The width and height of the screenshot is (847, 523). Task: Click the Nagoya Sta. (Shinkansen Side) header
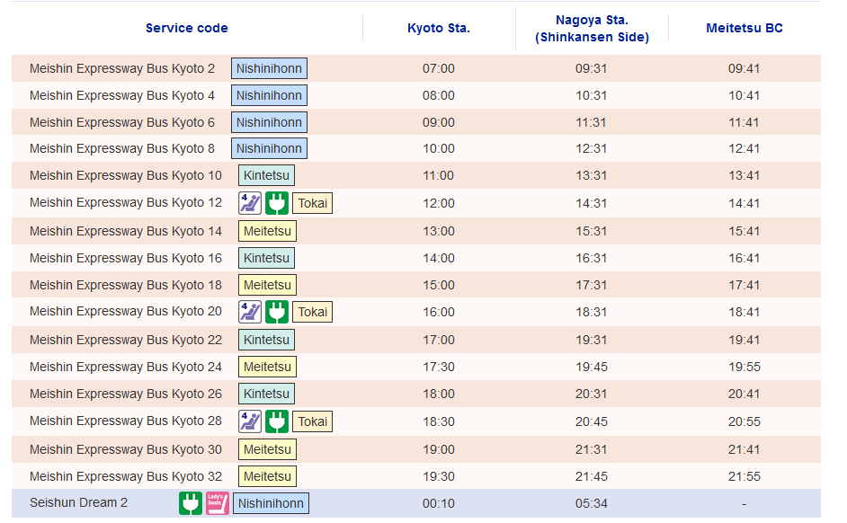[x=592, y=29]
